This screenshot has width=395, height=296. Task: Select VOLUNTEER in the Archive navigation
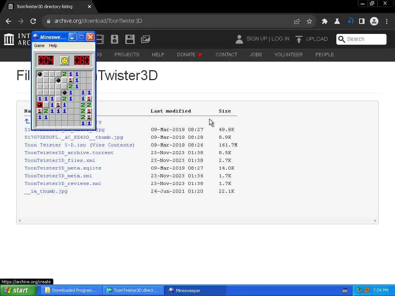[x=289, y=55]
